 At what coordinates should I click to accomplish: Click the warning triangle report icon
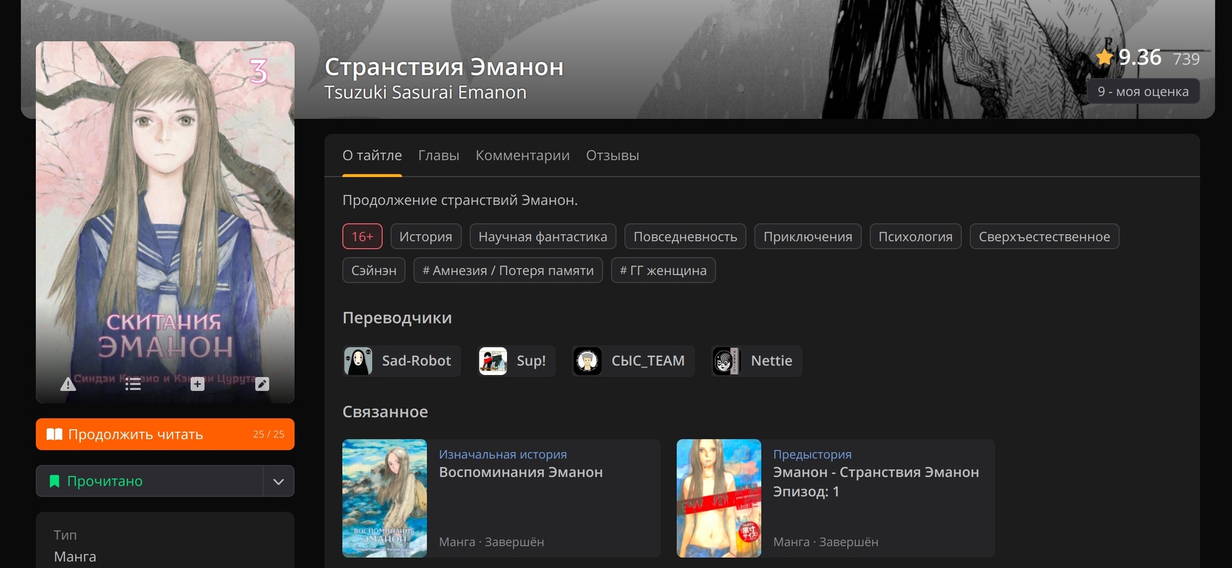coord(68,384)
